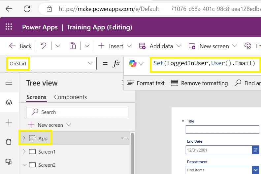261x174 pixels.
Task: Open the Power Apps app launcher waffle
Action: pyautogui.click(x=9, y=27)
